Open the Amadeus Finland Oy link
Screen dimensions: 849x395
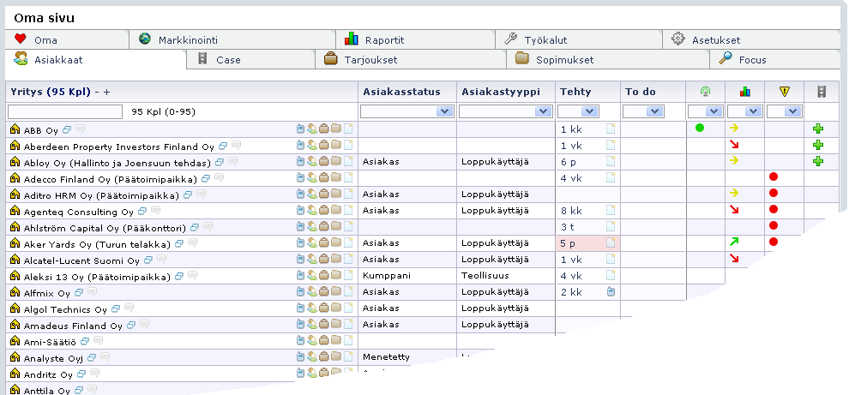point(73,326)
